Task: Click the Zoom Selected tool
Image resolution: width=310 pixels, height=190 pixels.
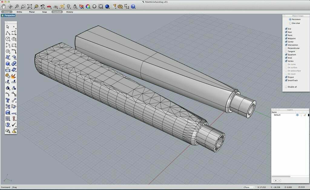Action: click(36, 7)
